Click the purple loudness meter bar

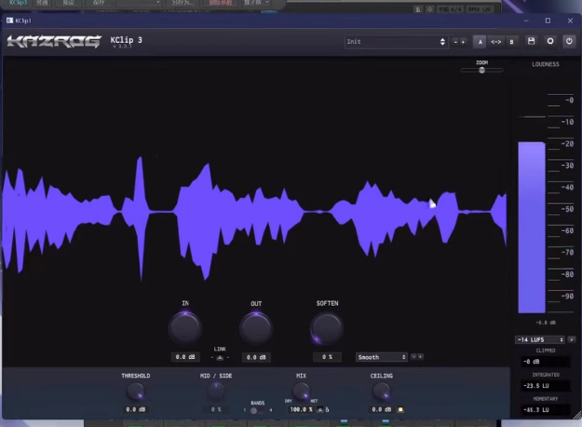(532, 227)
